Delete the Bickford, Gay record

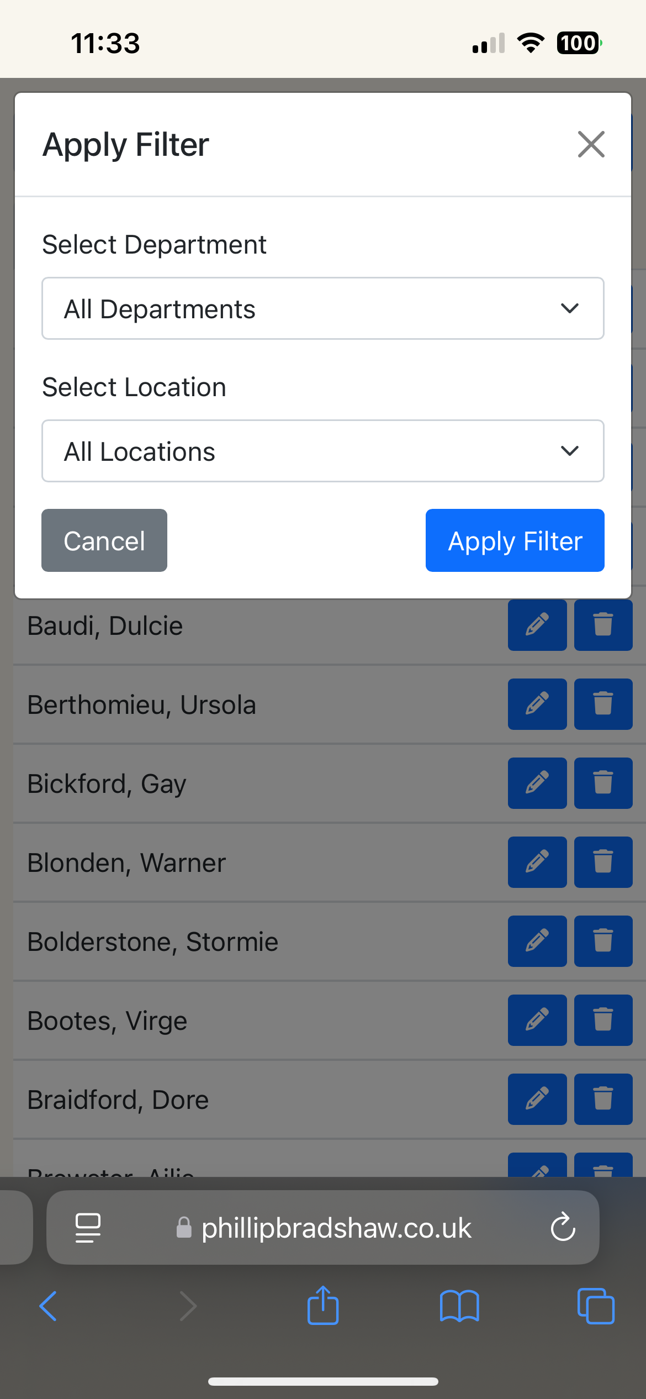click(603, 783)
